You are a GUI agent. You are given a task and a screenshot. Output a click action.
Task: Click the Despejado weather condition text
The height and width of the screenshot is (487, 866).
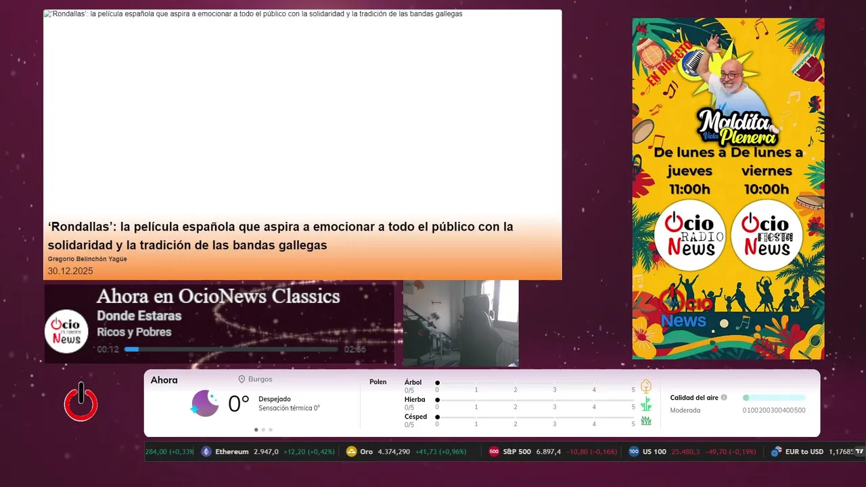[275, 399]
